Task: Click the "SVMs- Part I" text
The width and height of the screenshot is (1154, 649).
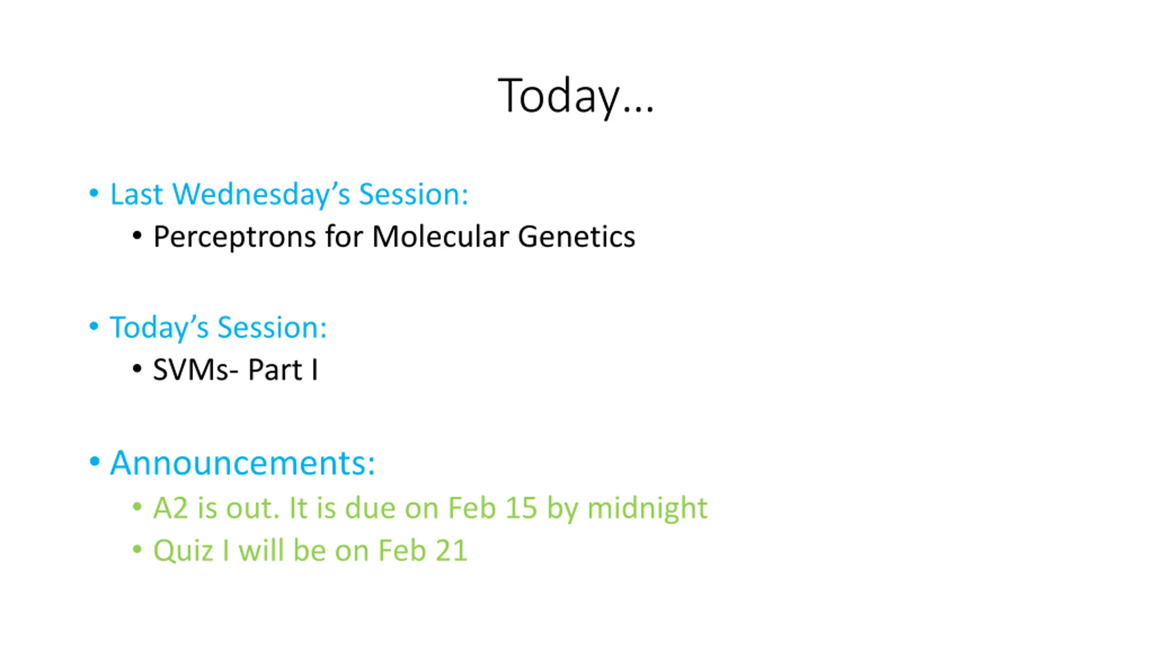Action: (x=236, y=370)
